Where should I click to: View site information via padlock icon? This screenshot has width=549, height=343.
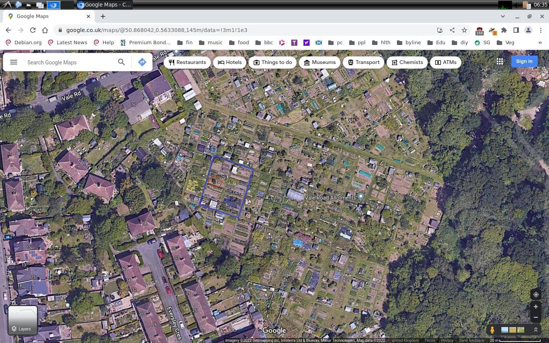(60, 30)
